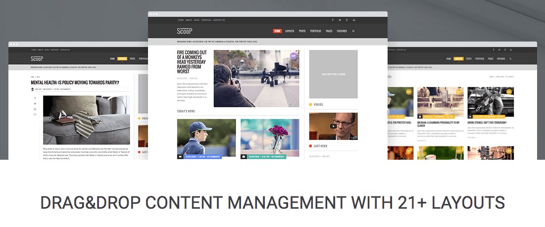This screenshot has height=227, width=545.
Task: Open cricket boy photo in center window
Action: (x=206, y=138)
